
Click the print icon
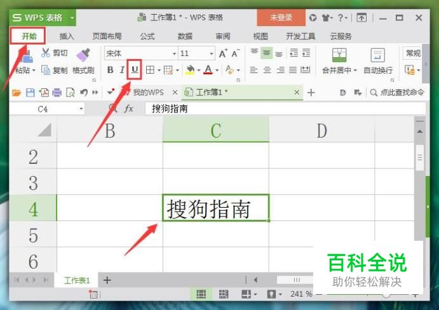pos(57,92)
